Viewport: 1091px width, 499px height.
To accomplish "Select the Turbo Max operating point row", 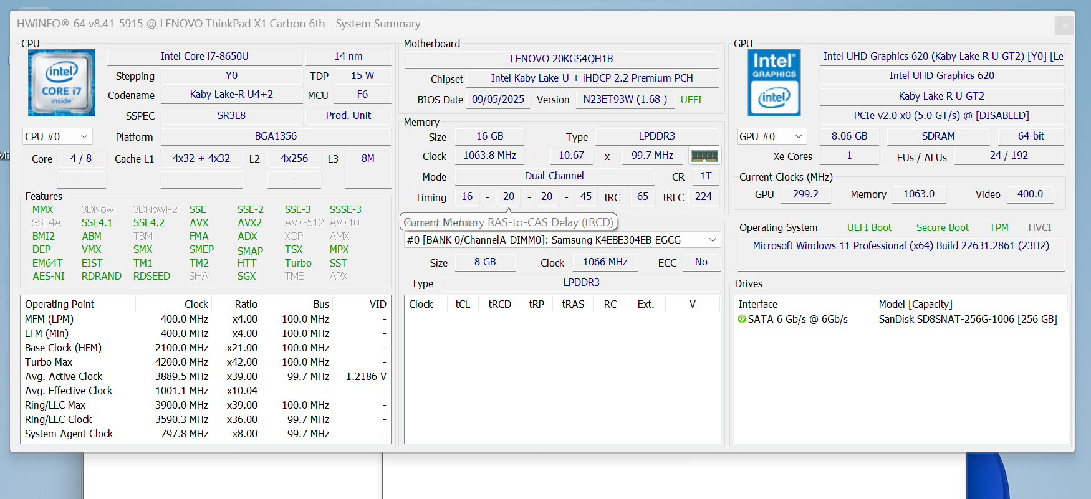I will 206,362.
